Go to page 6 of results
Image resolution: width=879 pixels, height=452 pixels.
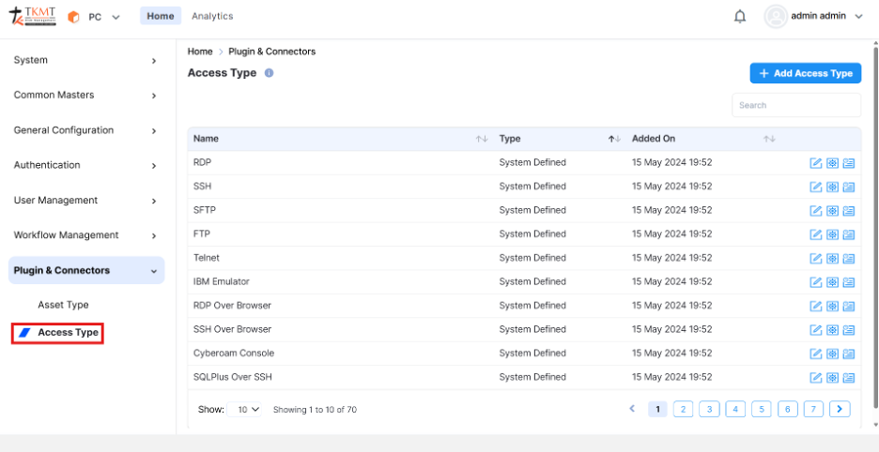coord(788,410)
